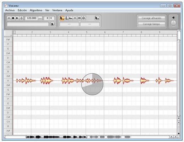The image size is (184, 142).
Task: Select the pitch tool
Action: [x=66, y=18]
